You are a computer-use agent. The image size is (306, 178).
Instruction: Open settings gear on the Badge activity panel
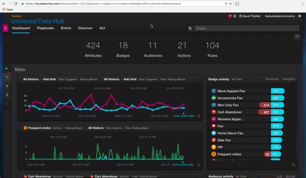pos(293,165)
